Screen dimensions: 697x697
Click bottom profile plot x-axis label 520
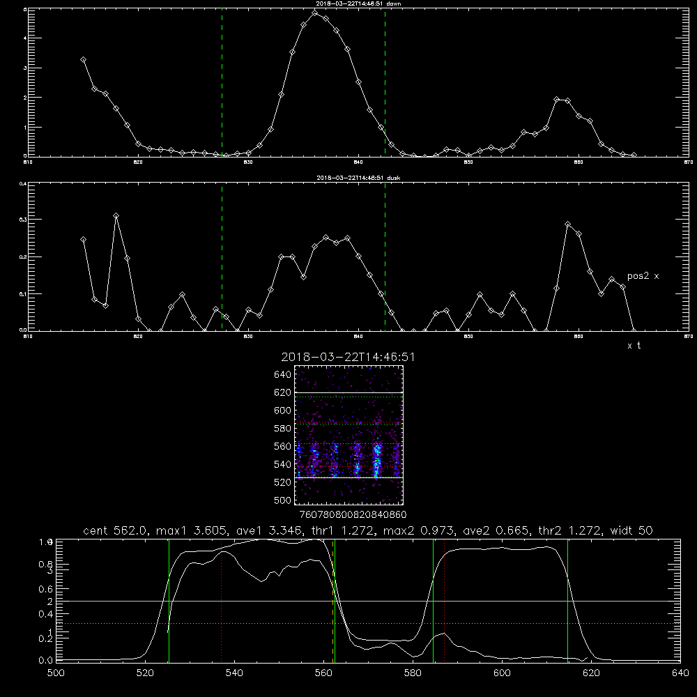145,673
